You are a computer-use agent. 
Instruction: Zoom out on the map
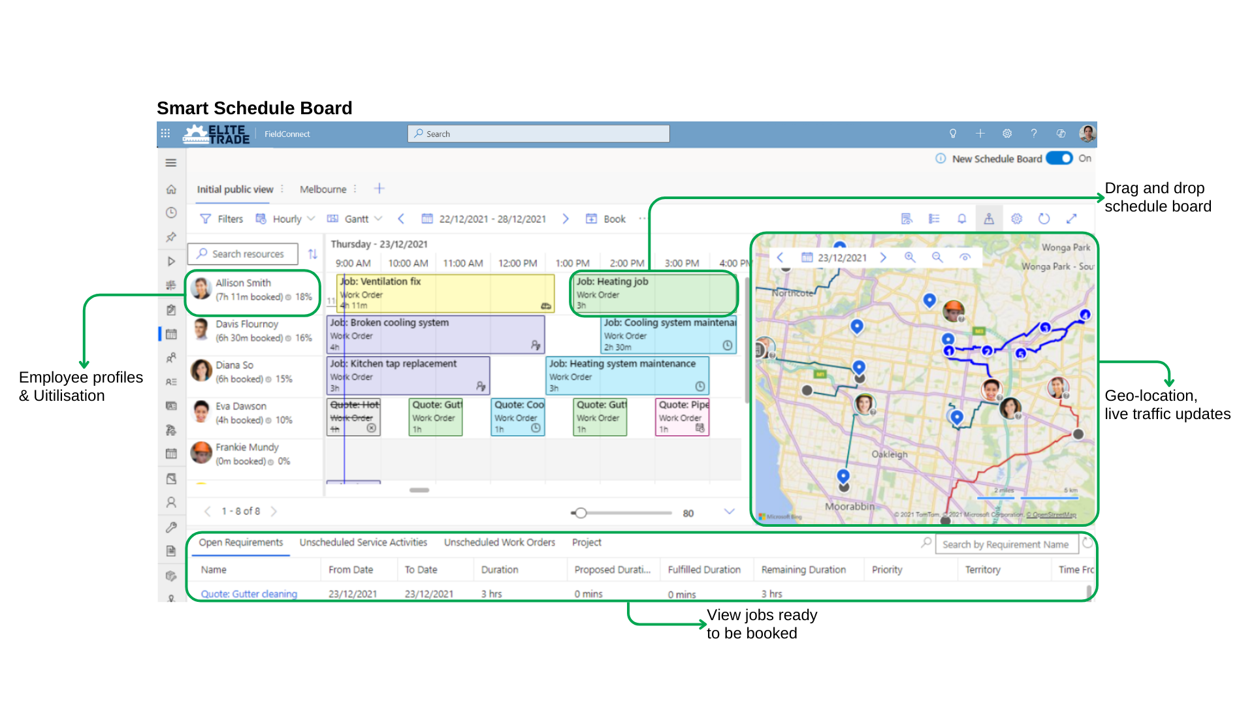(937, 257)
